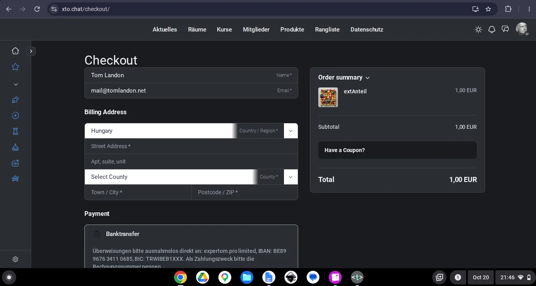Launch Google Drive from the shelf
The image size is (536, 286).
203,277
